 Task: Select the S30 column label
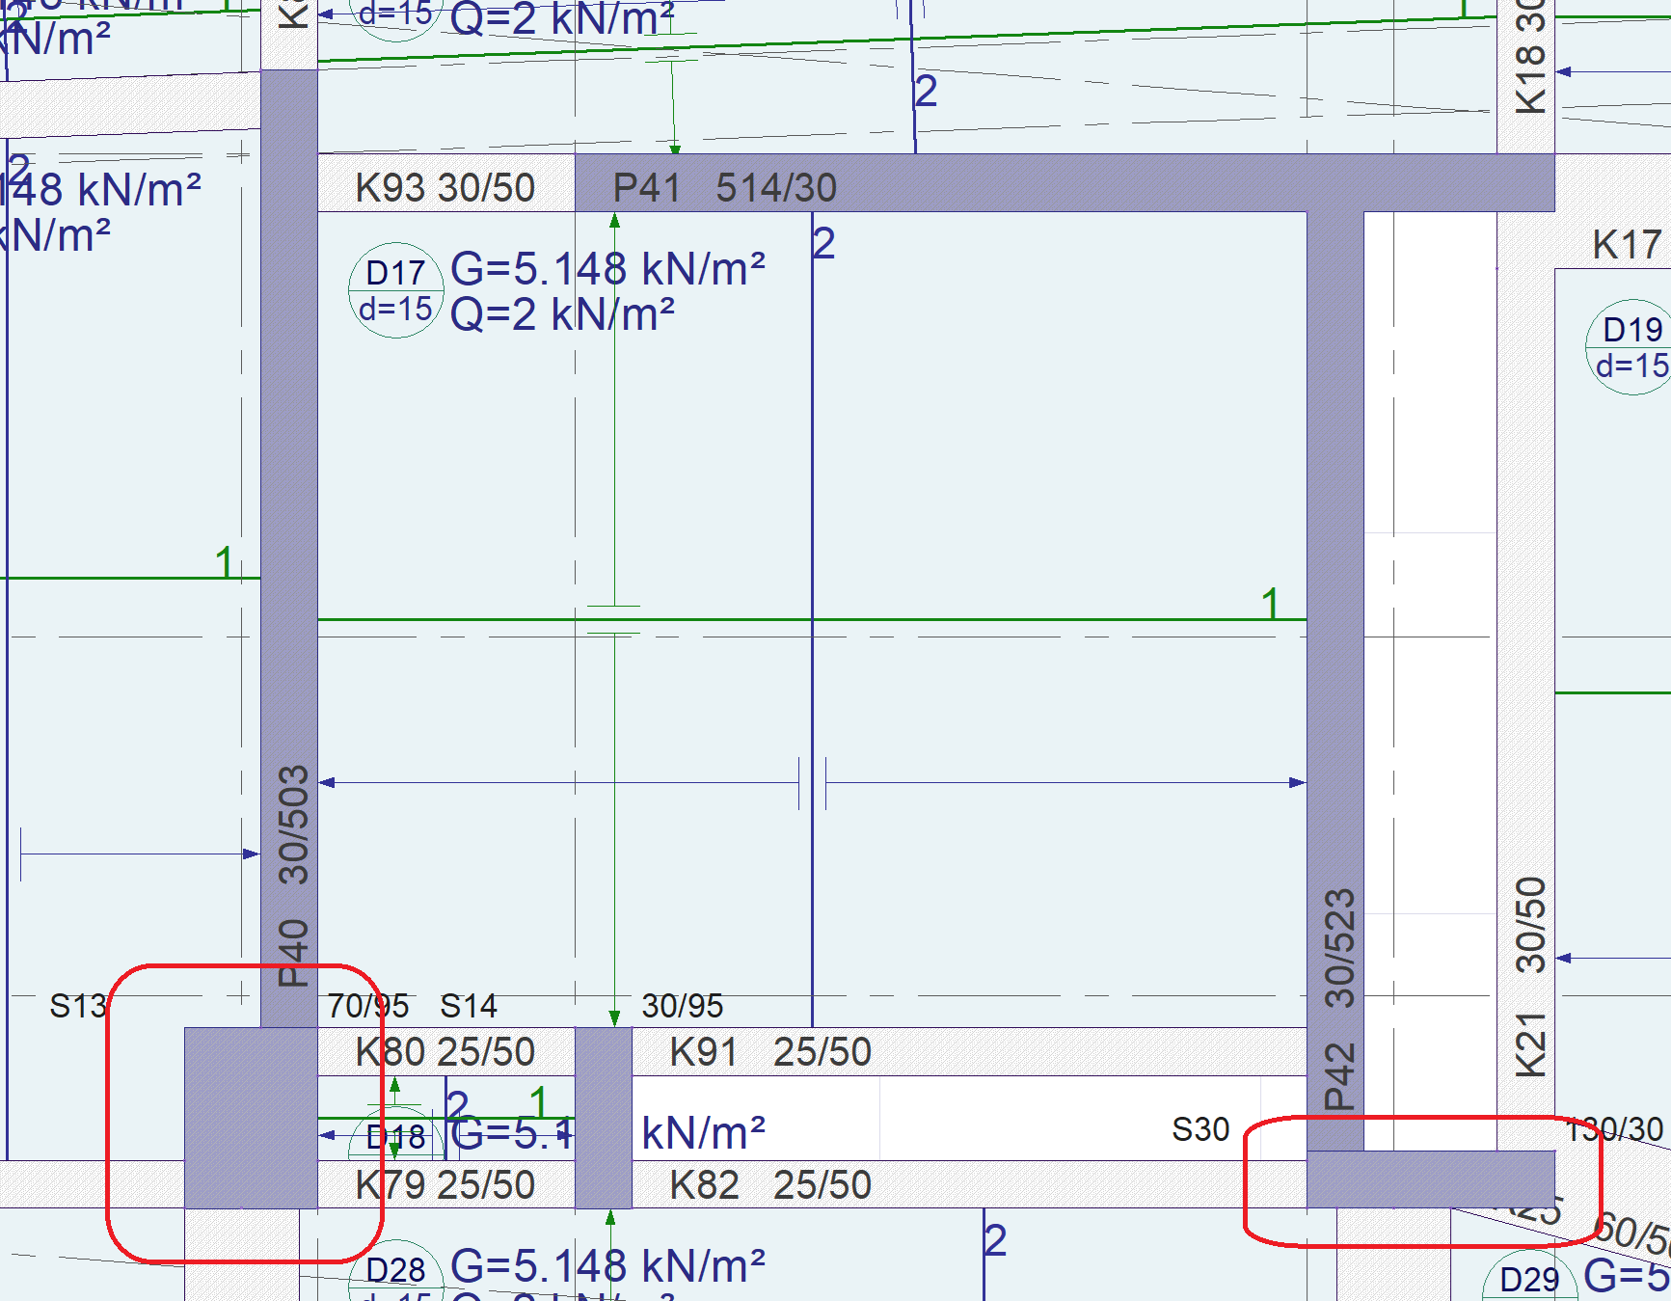coord(1200,1129)
